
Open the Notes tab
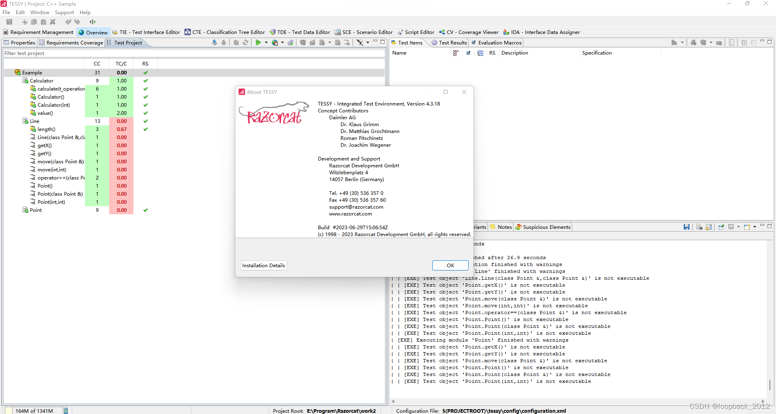point(501,227)
